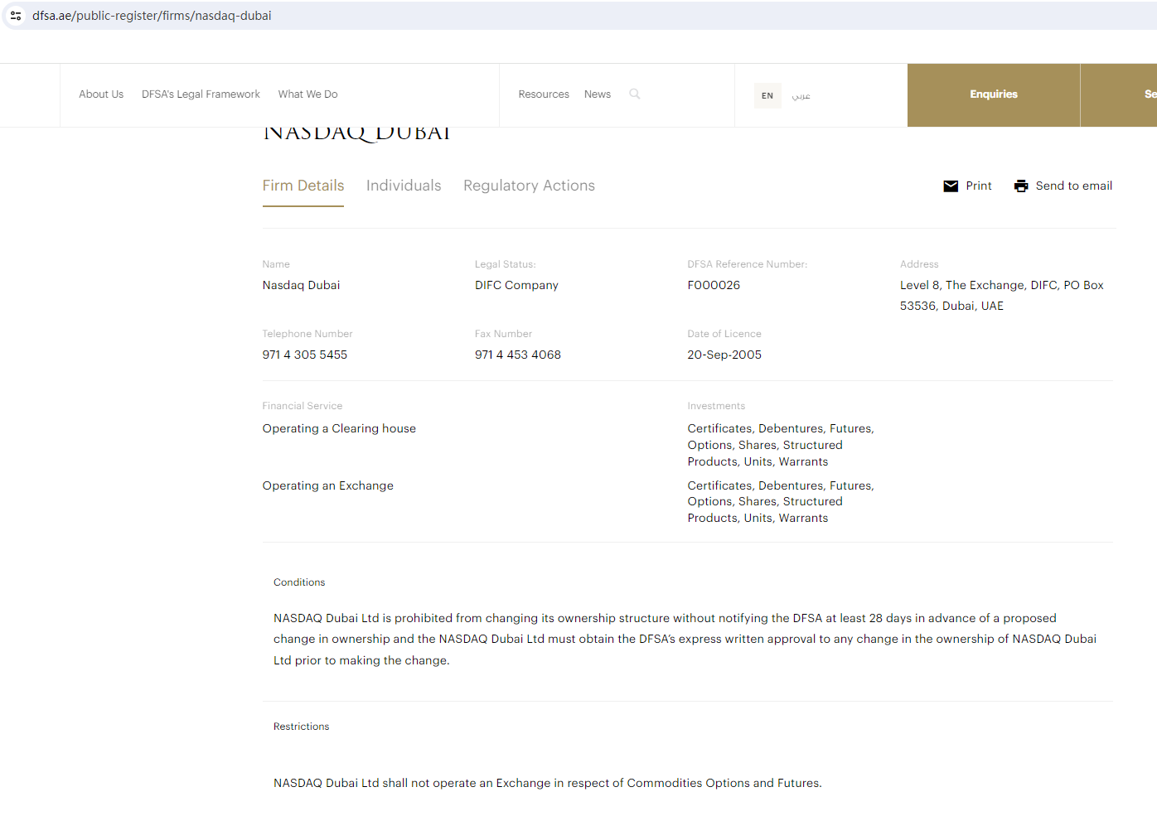Click the Print text link
Screen dimensions: 1157x816
(x=978, y=186)
